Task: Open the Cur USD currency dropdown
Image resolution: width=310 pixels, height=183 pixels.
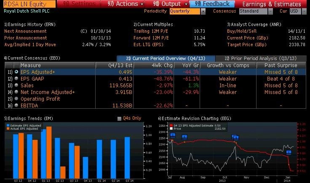Action: pos(295,11)
